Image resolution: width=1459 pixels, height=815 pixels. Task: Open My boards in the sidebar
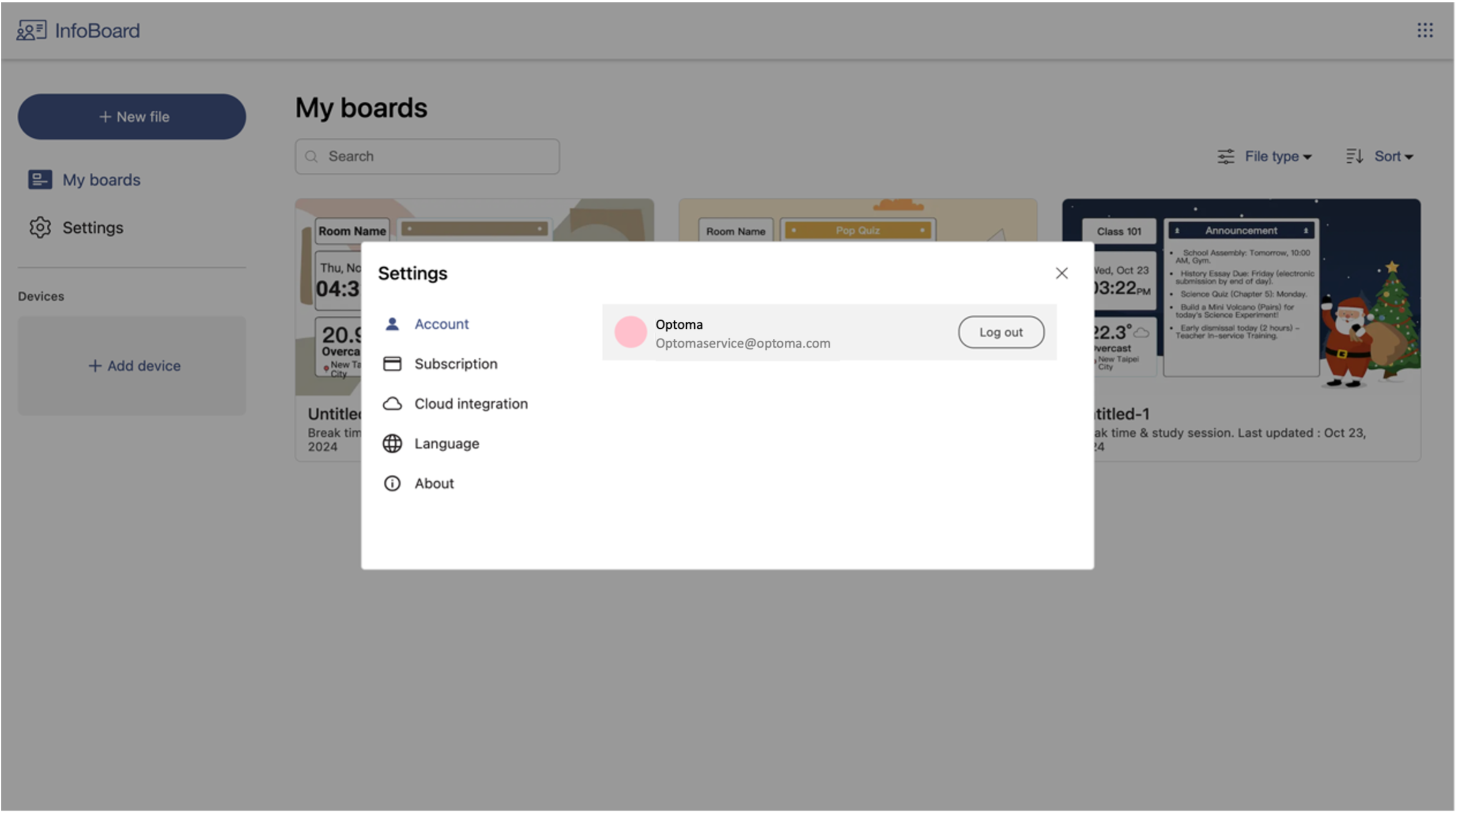(102, 180)
